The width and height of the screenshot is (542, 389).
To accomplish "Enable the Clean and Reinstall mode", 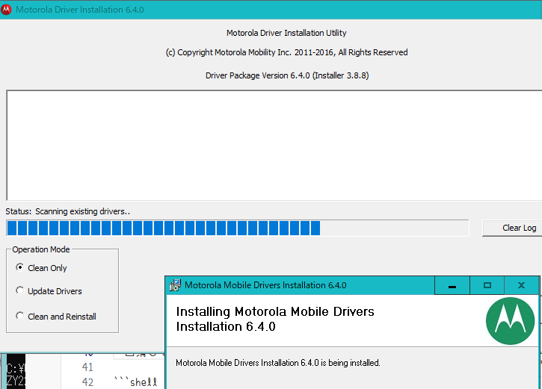I will (x=20, y=317).
